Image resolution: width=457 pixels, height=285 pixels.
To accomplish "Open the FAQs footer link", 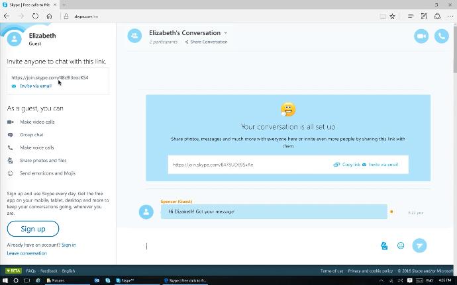I will click(x=31, y=270).
